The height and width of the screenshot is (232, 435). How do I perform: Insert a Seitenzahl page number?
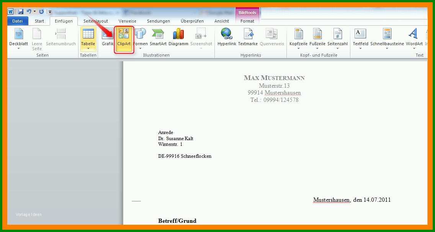pos(338,37)
